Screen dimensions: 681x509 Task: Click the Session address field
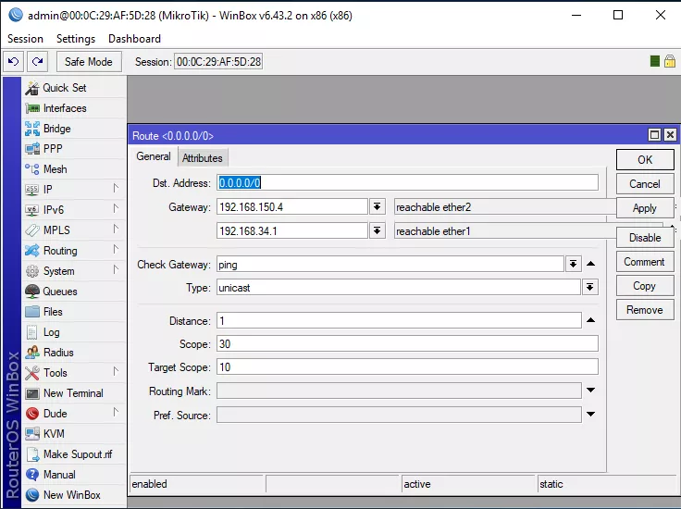[218, 62]
